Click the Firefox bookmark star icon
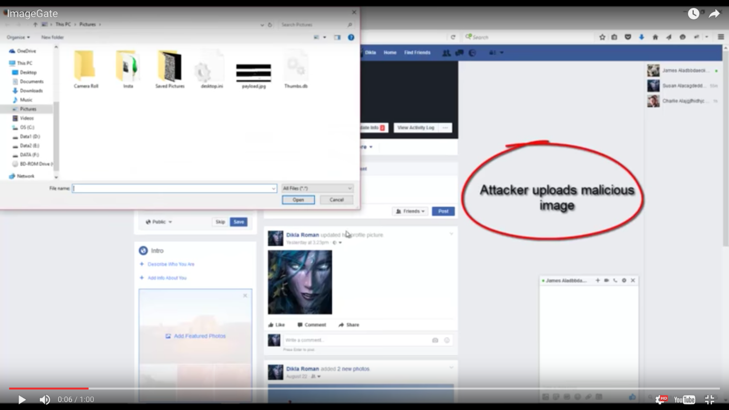Image resolution: width=729 pixels, height=410 pixels. (x=602, y=37)
